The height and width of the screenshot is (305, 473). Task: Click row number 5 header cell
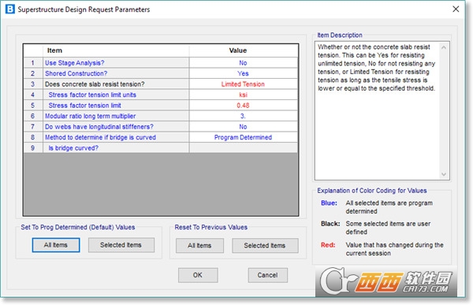pos(33,106)
